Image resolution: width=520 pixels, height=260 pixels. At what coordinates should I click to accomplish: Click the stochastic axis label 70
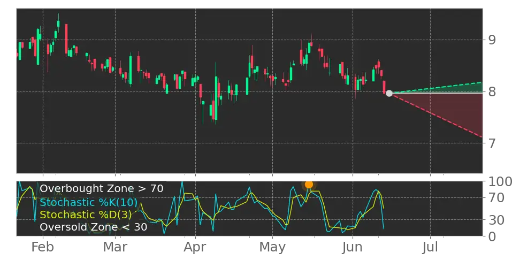coord(495,198)
